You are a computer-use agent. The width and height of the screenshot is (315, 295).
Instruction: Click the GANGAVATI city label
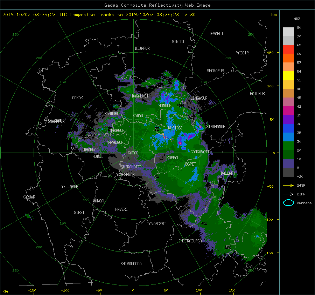click(200, 152)
